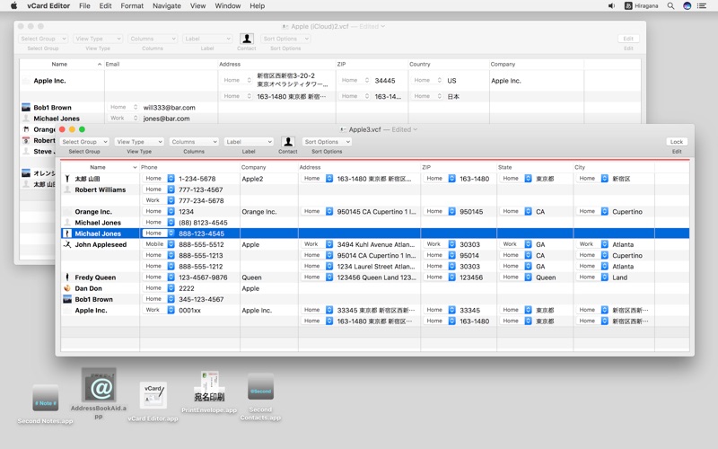Click the Company cell Queen
This screenshot has width=718, height=449.
click(x=252, y=277)
